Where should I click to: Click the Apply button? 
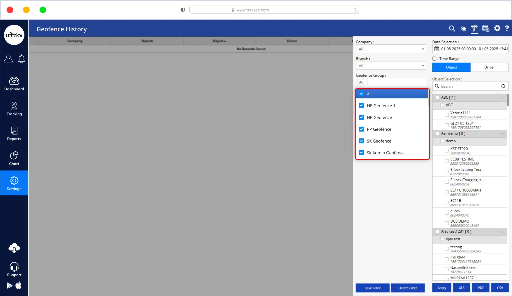(x=442, y=288)
